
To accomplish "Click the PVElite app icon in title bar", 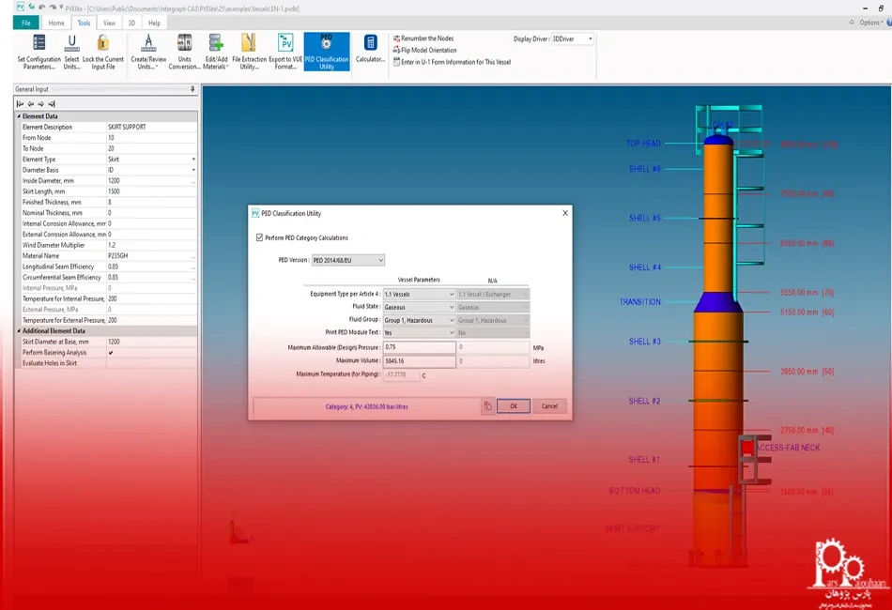I will point(21,8).
